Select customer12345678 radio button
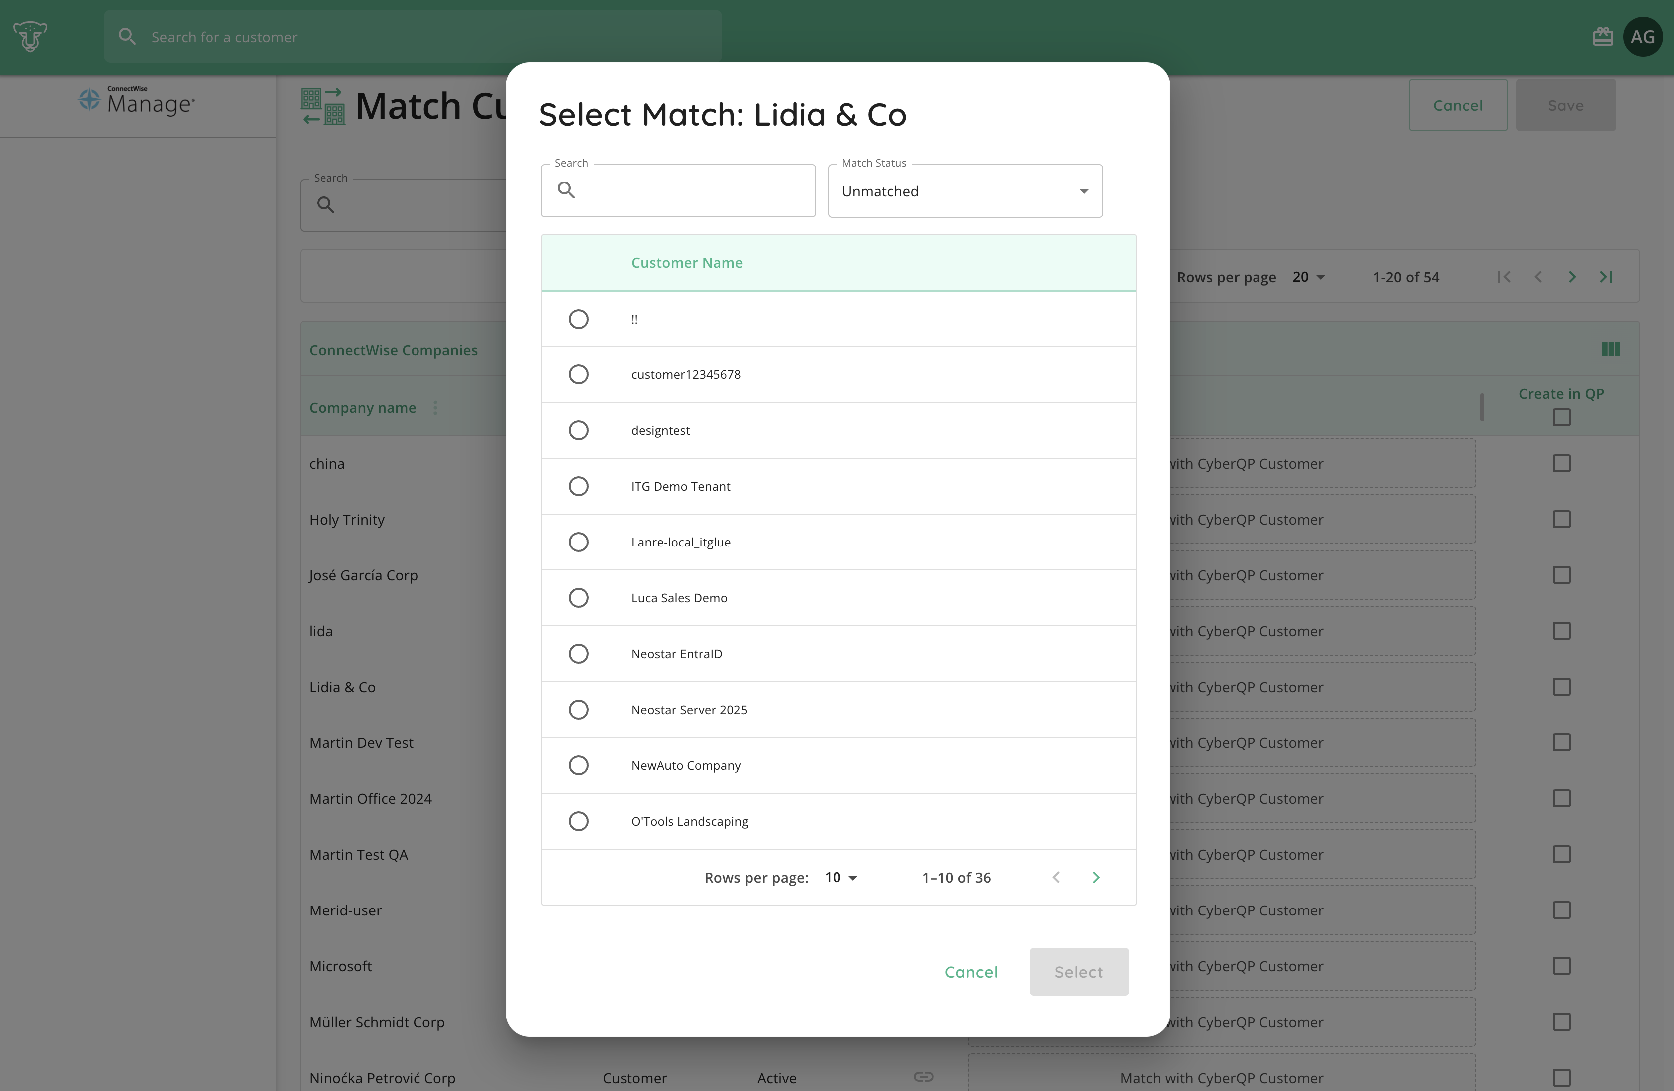 coord(578,374)
